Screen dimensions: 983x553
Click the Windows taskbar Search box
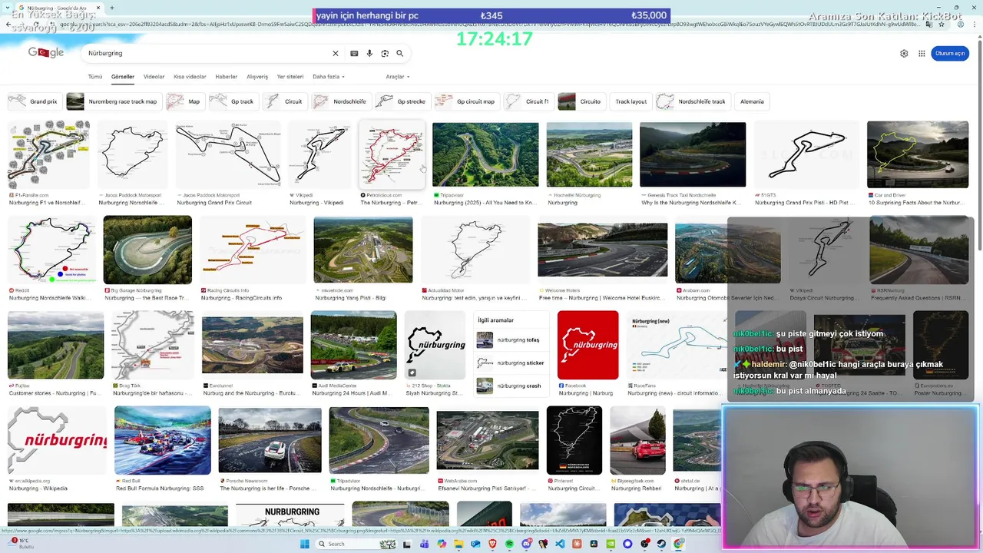pos(357,544)
